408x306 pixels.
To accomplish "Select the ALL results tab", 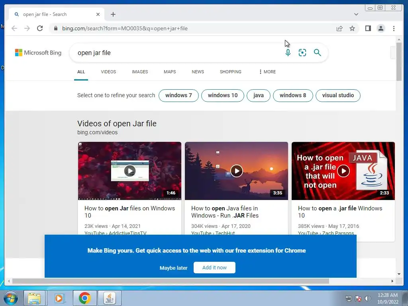I will pos(81,72).
